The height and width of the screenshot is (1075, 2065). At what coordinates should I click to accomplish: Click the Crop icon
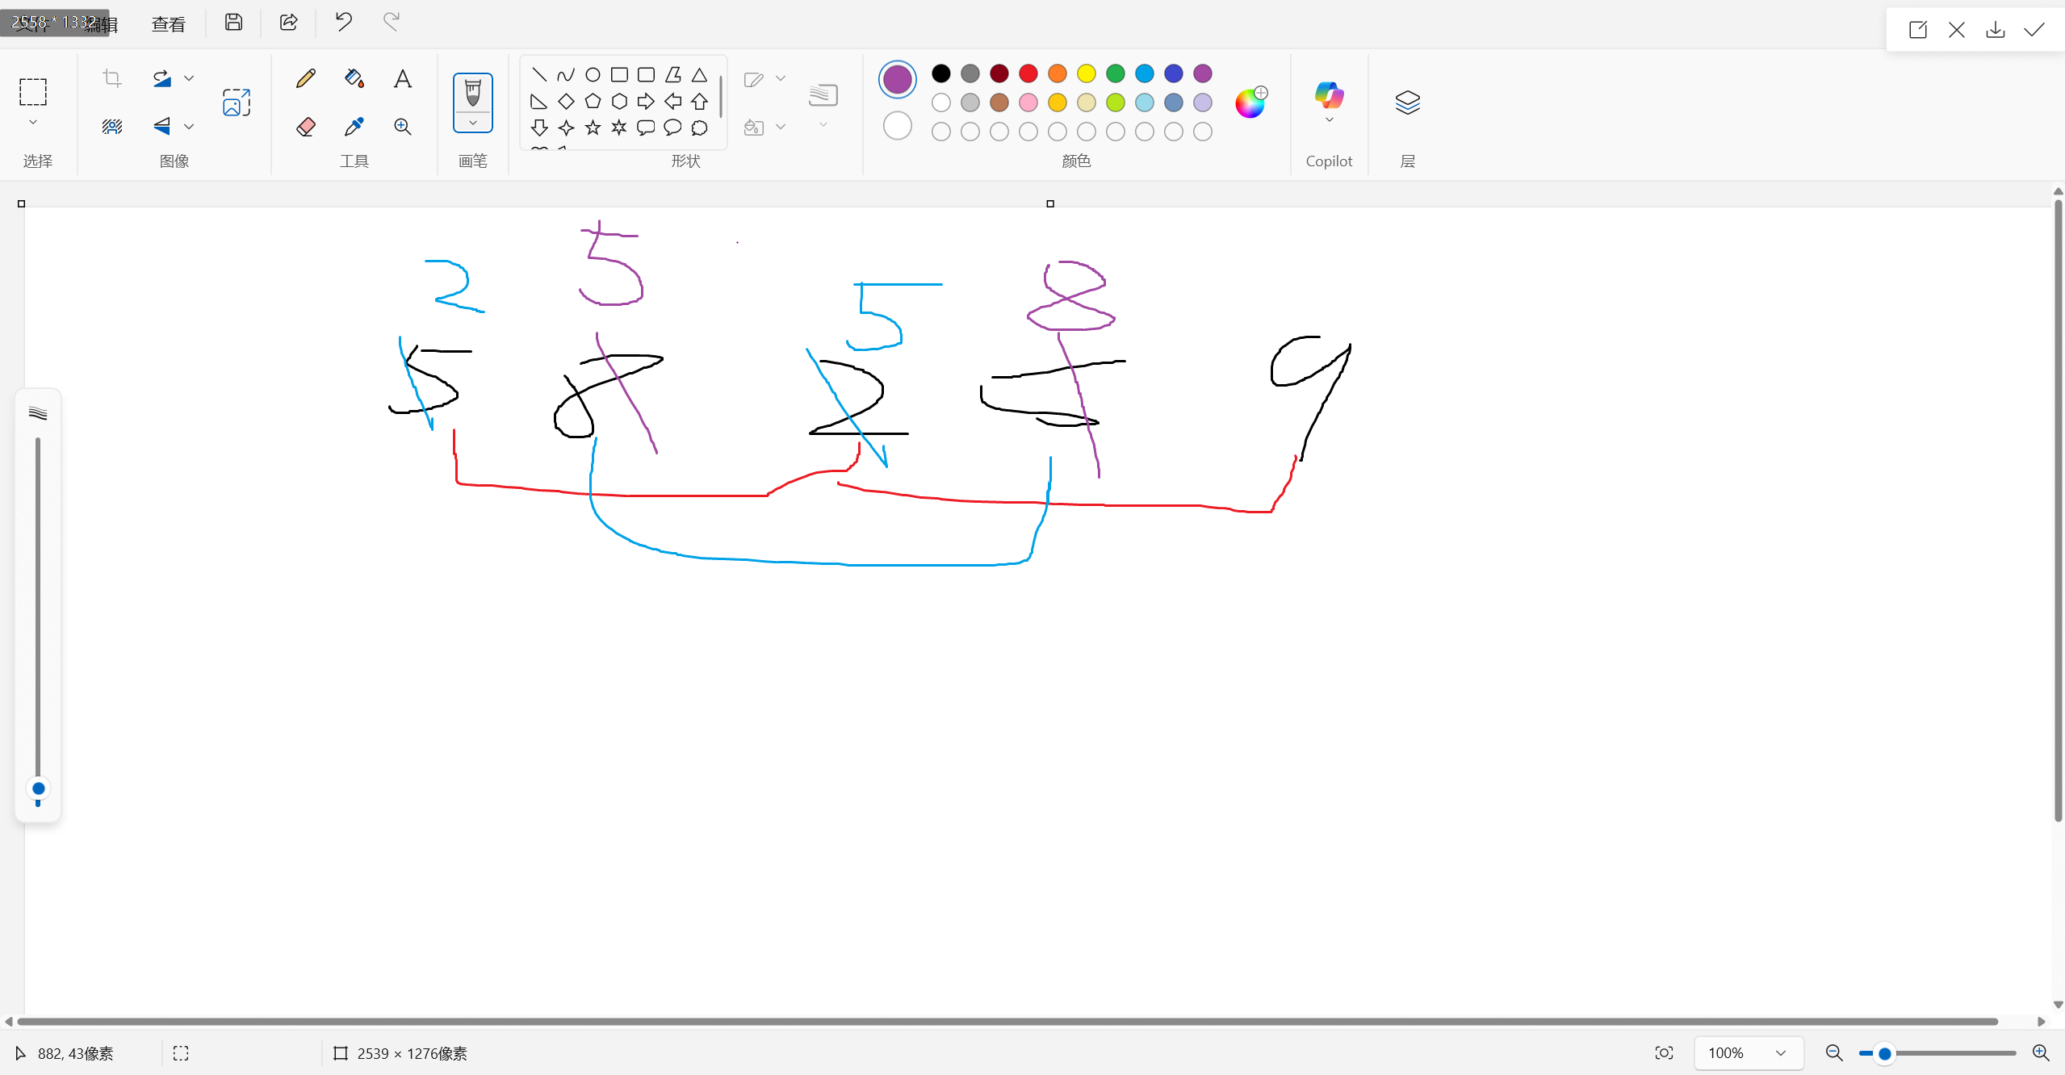click(112, 78)
